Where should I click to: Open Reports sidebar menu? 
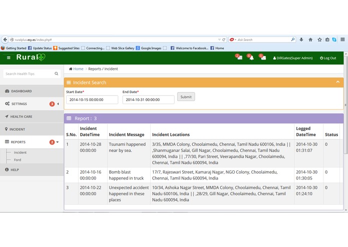(32, 142)
